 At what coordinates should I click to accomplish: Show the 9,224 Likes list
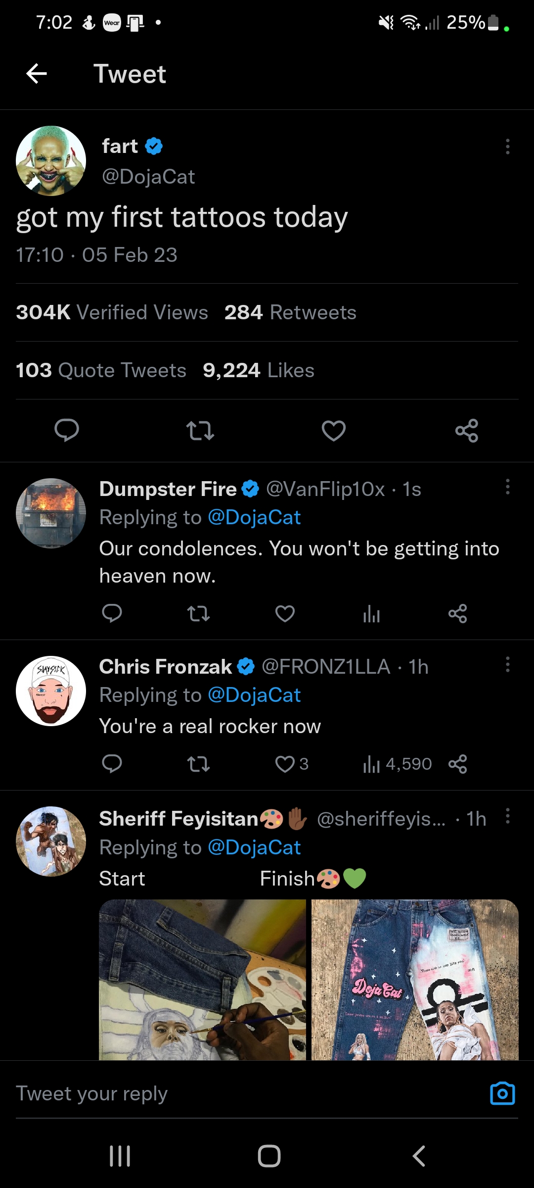coord(259,370)
